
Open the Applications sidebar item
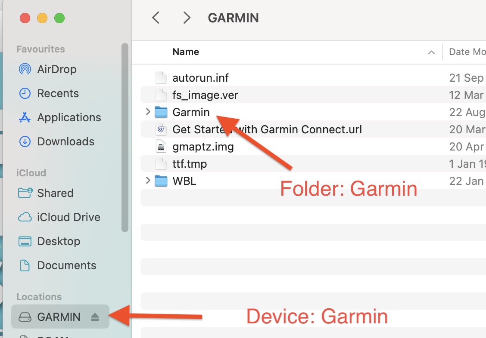tap(60, 117)
